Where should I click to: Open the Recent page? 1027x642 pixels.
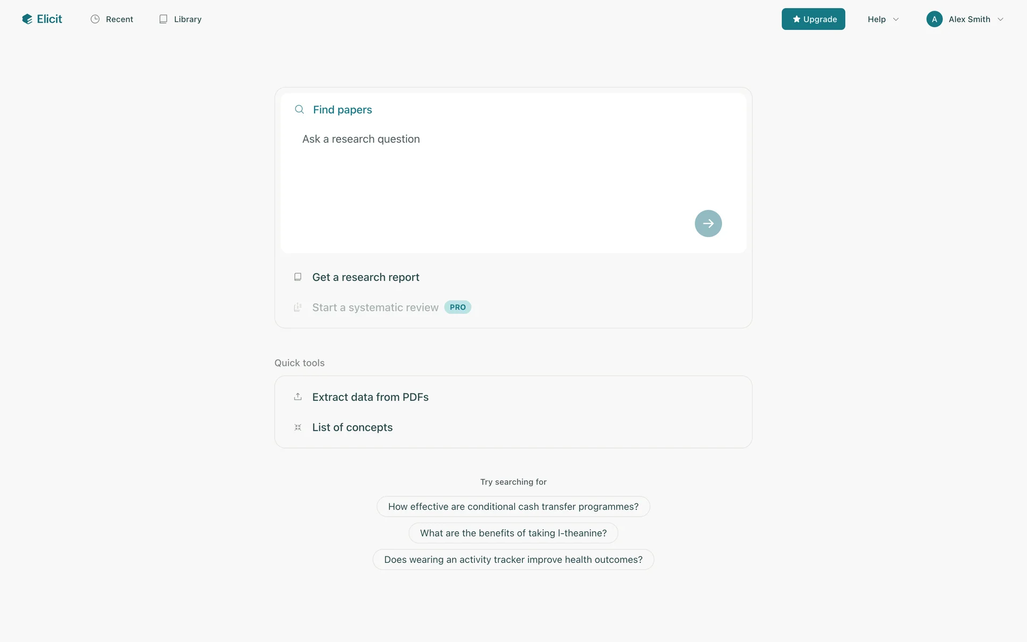pyautogui.click(x=119, y=19)
